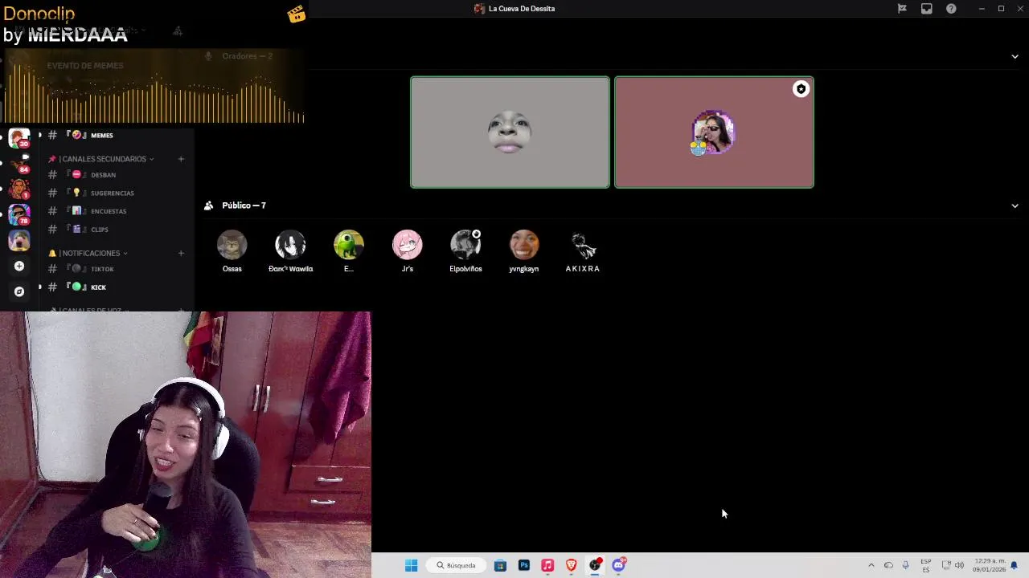Add a channel to CANALES SECUNDARIOS with plus
This screenshot has height=578, width=1029.
[x=181, y=159]
